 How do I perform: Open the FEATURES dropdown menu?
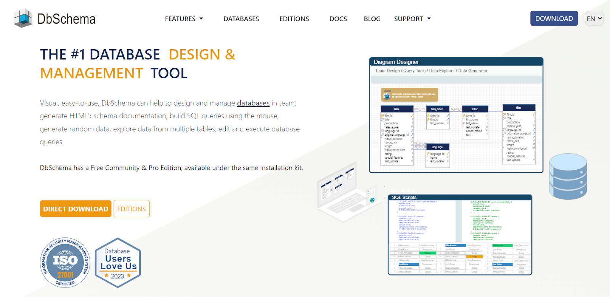(184, 19)
